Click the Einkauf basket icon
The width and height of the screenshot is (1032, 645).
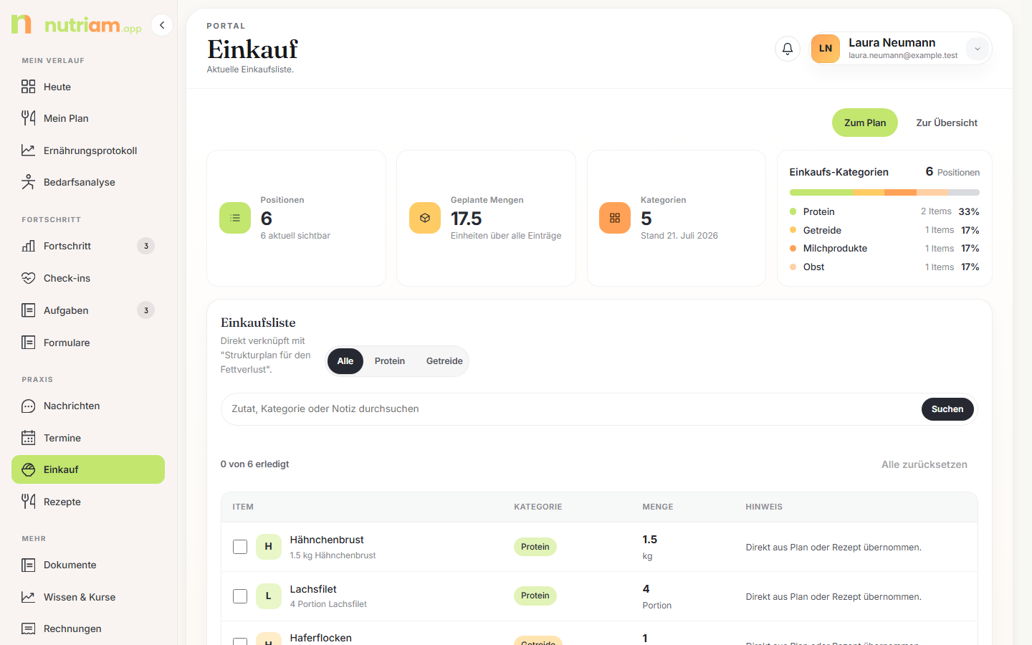(28, 469)
